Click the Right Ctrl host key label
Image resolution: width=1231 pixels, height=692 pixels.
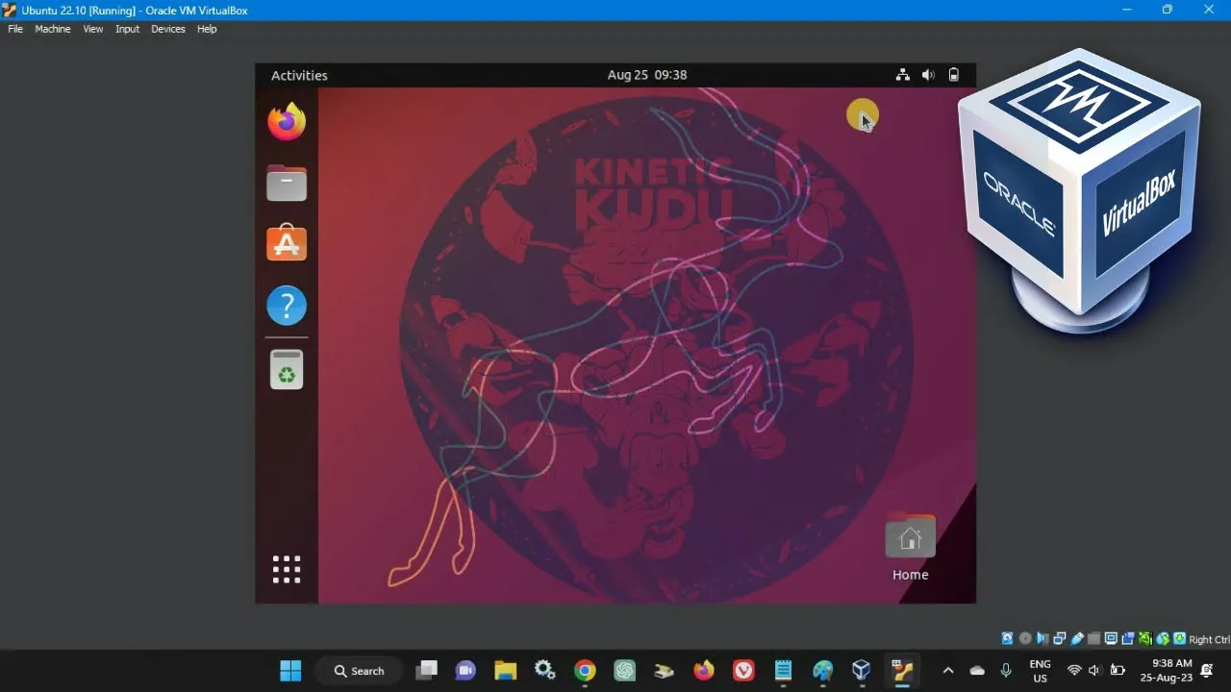pyautogui.click(x=1210, y=639)
